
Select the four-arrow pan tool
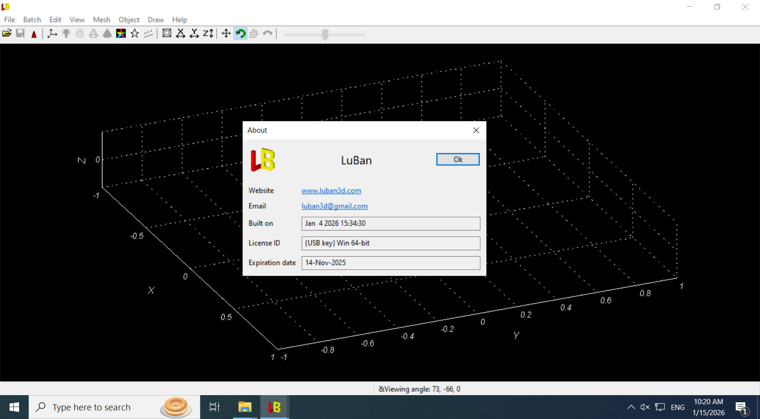click(x=226, y=33)
